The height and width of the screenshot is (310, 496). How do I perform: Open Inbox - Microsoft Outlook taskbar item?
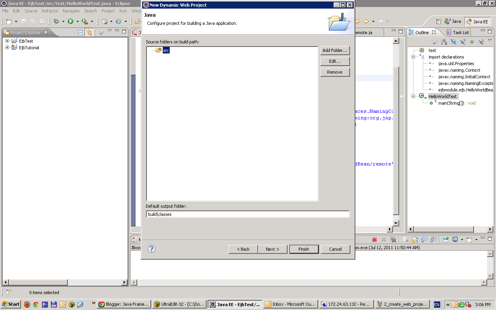(x=290, y=304)
